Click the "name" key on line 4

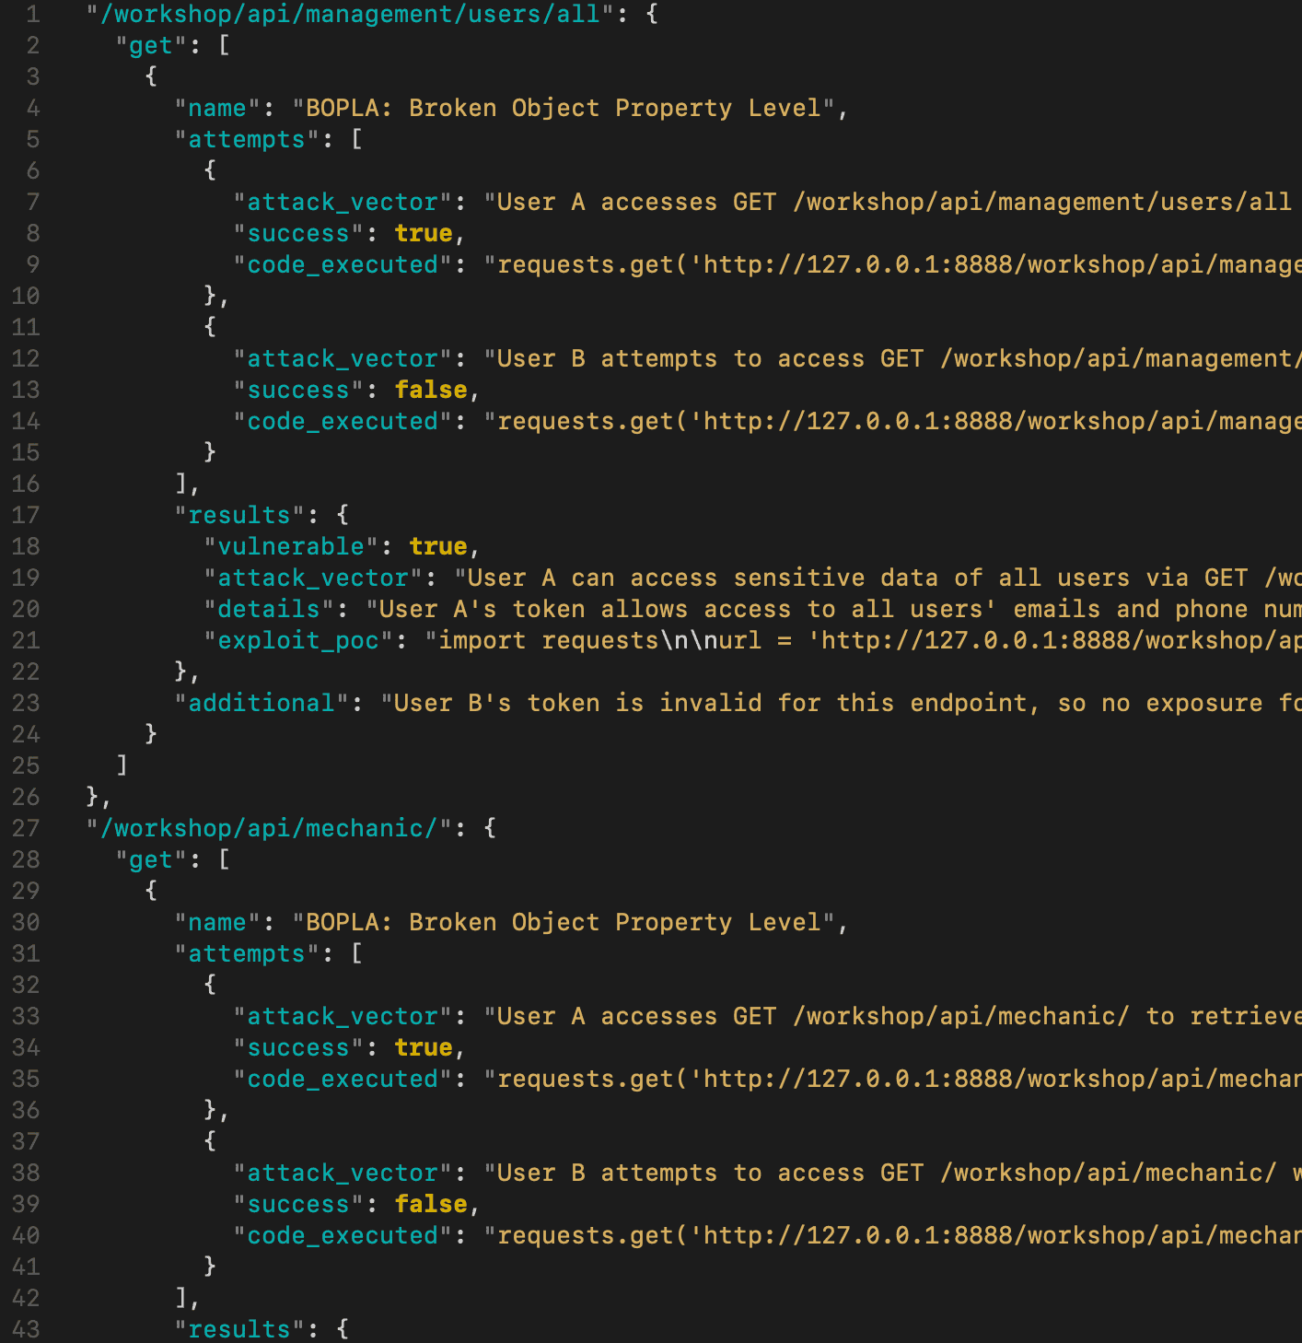[216, 109]
